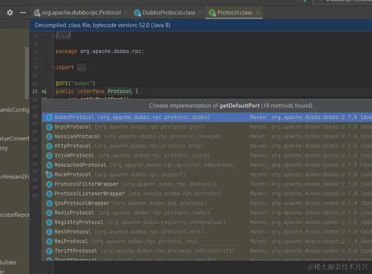372x274 pixels.
Task: Choose RestProtocol implementation
Action: pyautogui.click(x=207, y=232)
